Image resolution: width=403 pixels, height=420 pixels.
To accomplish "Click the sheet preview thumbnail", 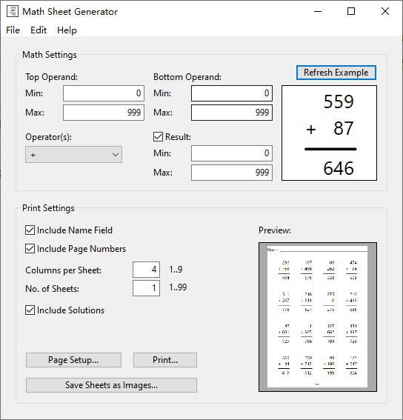I will (318, 317).
